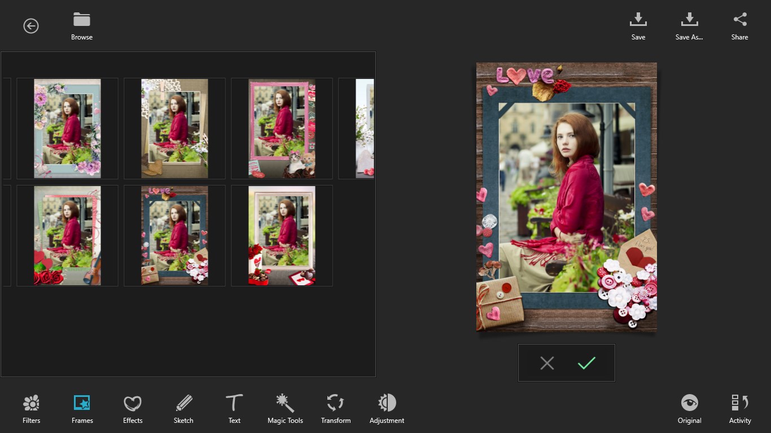Select the Sketch pencil tool
Viewport: 771px width, 433px height.
(x=183, y=408)
